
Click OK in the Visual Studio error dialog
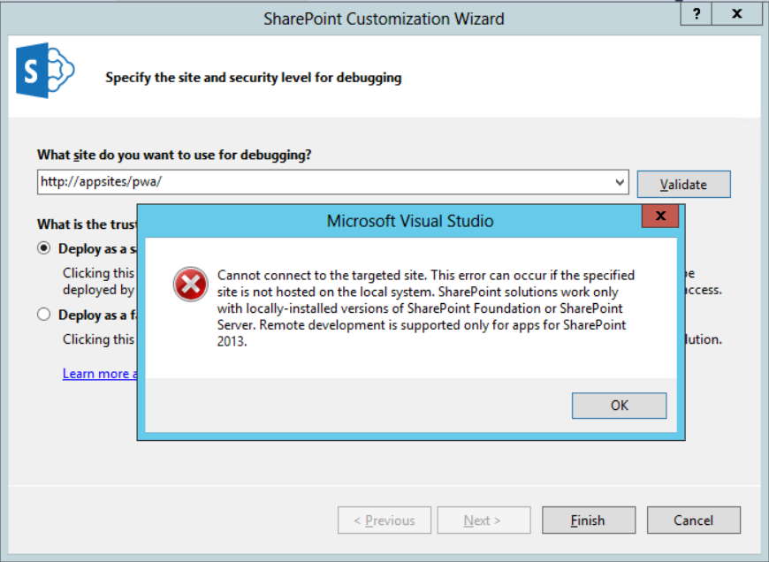click(x=619, y=406)
